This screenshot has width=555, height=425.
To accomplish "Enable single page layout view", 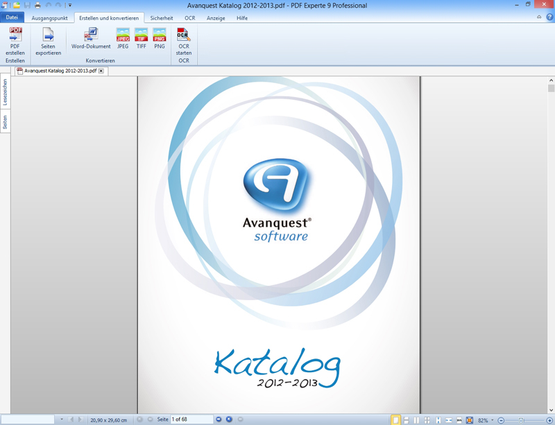I will pos(395,420).
